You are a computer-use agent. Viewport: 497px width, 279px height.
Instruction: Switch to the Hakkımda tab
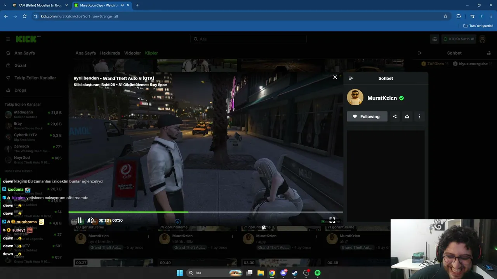pyautogui.click(x=110, y=53)
